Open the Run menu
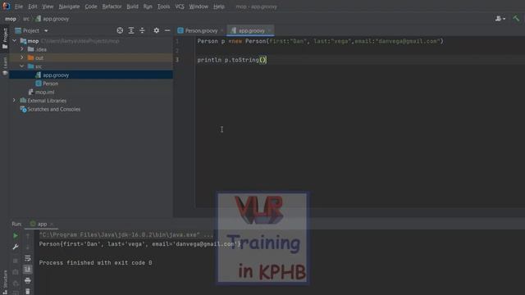The image size is (525, 295). 148,7
